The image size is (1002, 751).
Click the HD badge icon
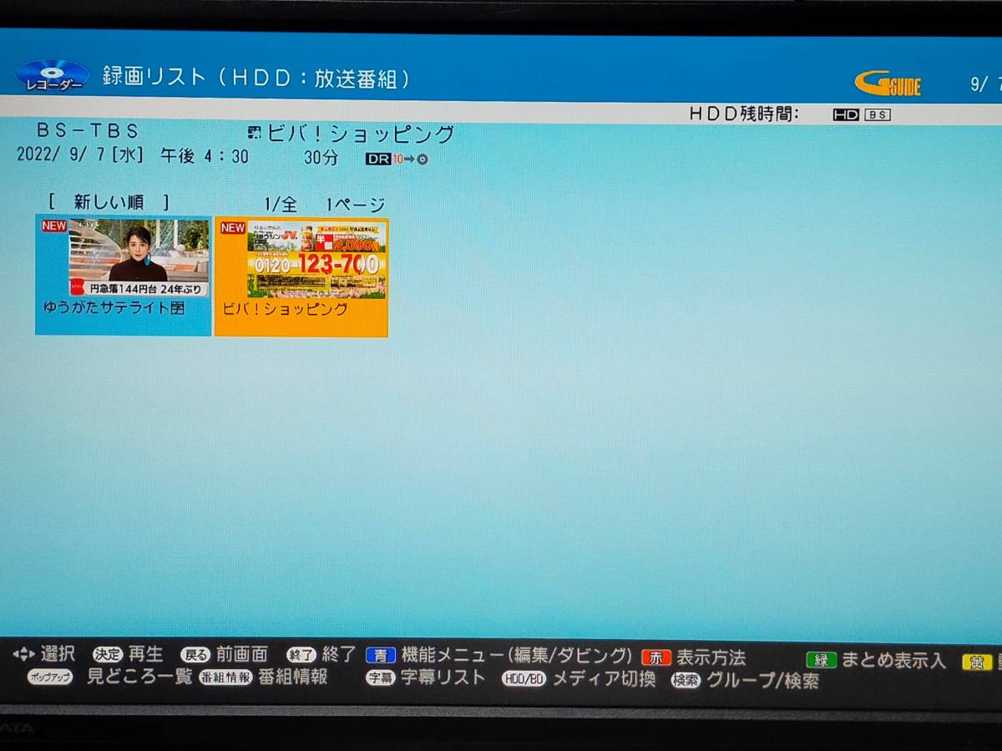pyautogui.click(x=846, y=115)
